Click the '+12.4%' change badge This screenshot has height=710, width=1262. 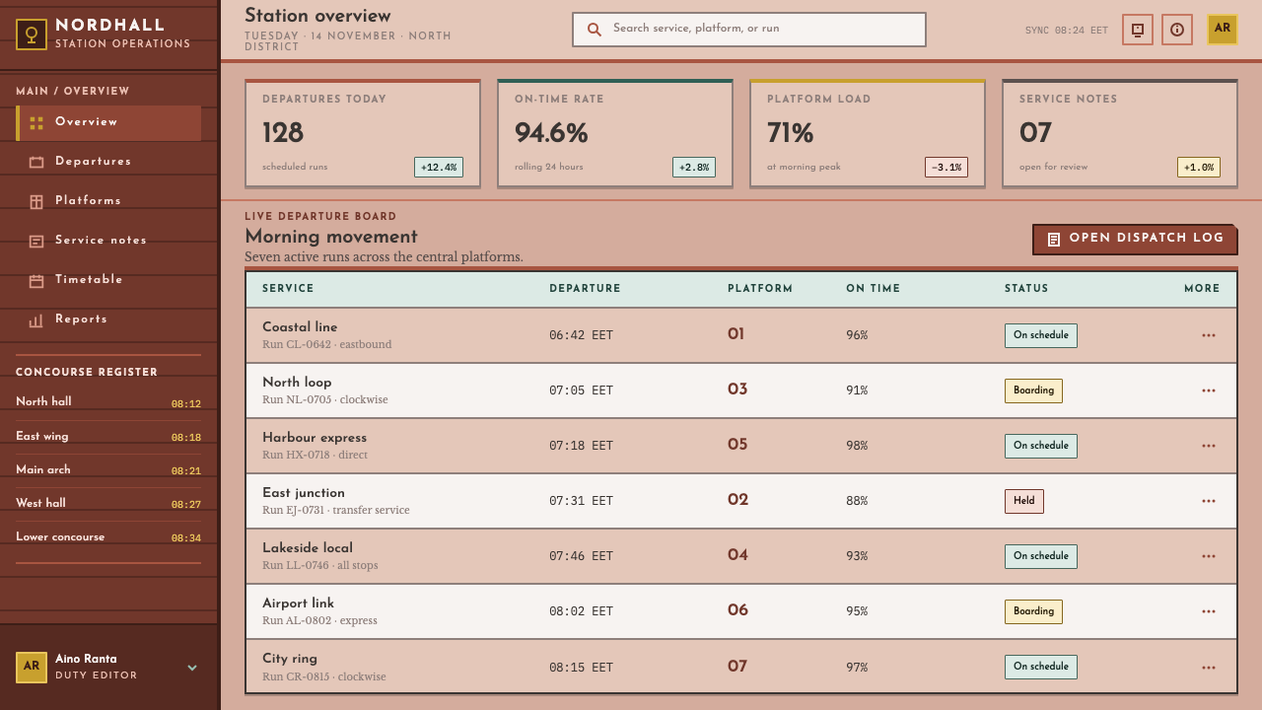coord(439,168)
